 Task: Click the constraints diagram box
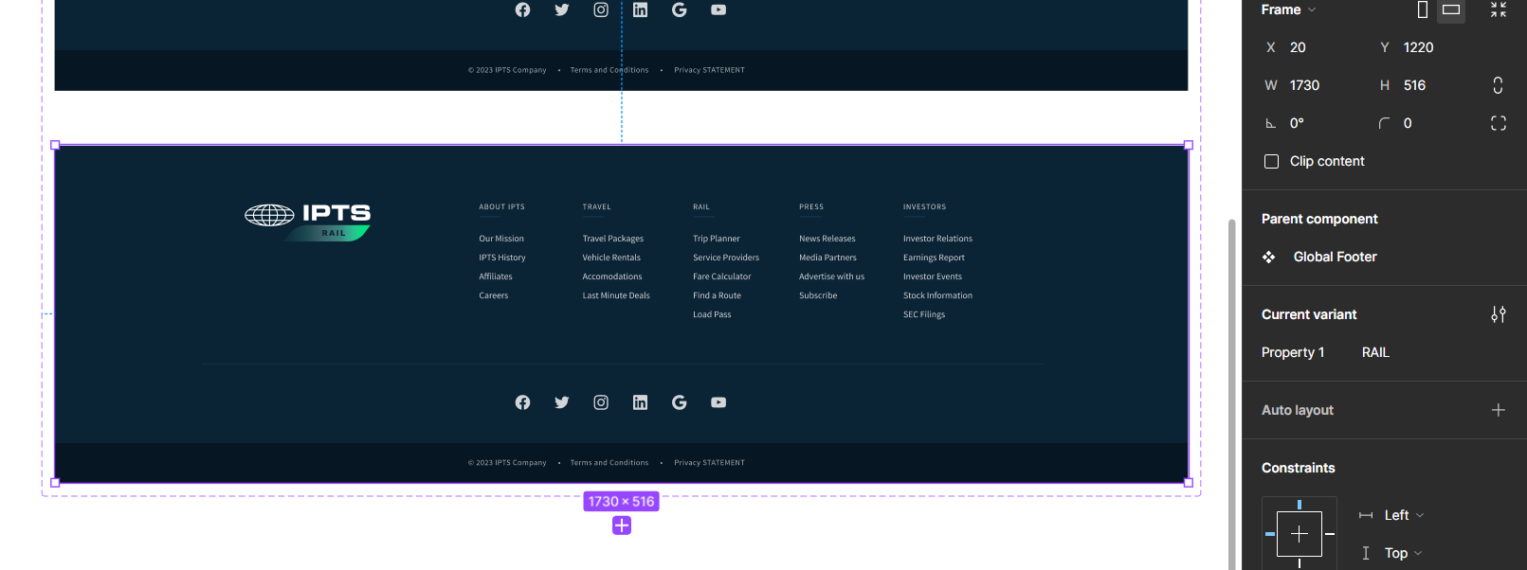point(1300,534)
